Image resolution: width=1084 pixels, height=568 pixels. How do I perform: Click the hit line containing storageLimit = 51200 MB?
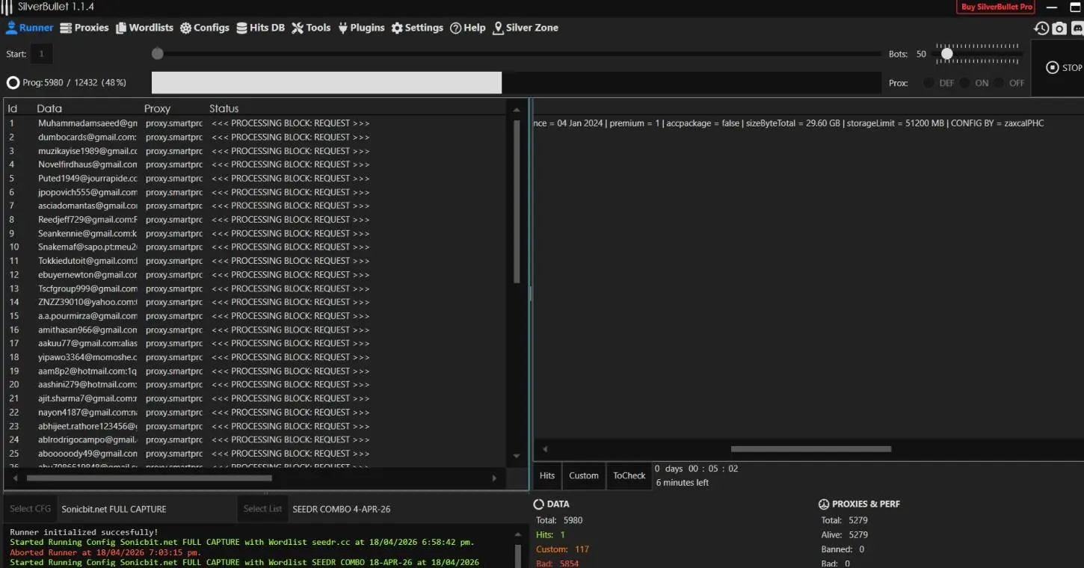pos(789,123)
